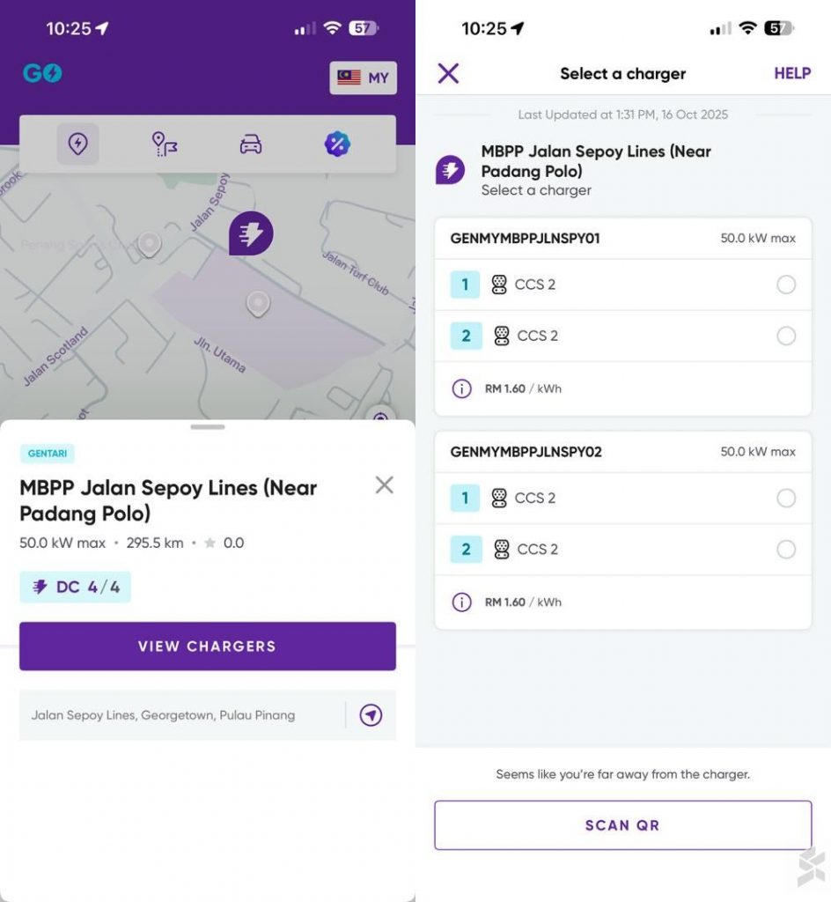
Task: Tap the Jalan Sepoy Lines address field
Action: [x=176, y=715]
